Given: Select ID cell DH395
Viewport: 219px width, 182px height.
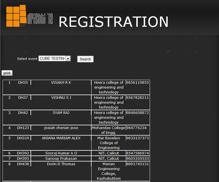Looking at the screenshot, I should 23,158.
